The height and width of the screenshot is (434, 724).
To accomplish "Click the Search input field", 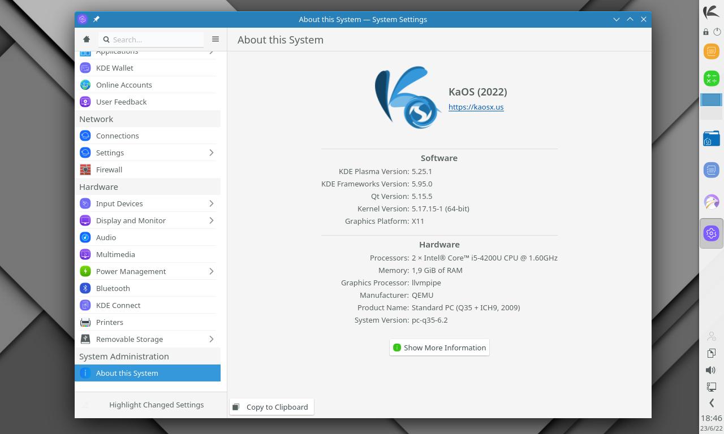I will tap(151, 40).
